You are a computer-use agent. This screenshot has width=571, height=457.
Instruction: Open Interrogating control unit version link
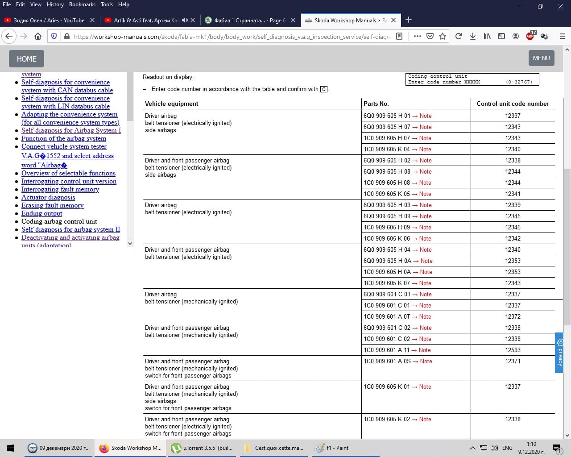click(69, 181)
